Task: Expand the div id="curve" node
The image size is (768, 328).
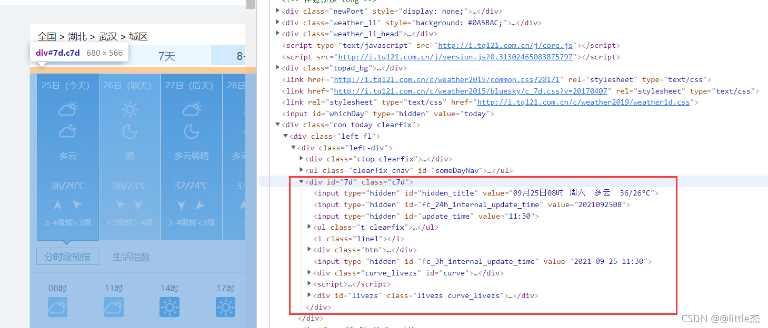Action: (310, 273)
